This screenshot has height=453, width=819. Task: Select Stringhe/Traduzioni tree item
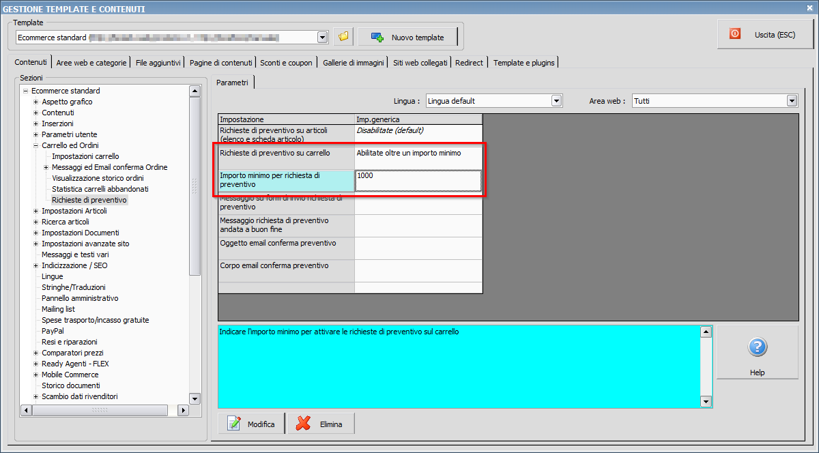click(x=73, y=287)
